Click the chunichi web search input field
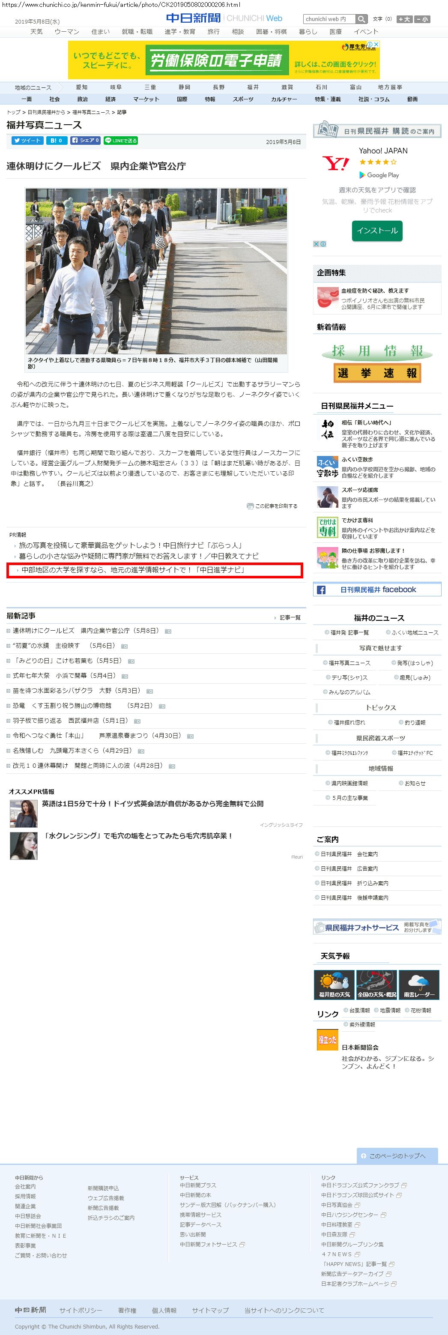The width and height of the screenshot is (448, 1335). [x=329, y=19]
